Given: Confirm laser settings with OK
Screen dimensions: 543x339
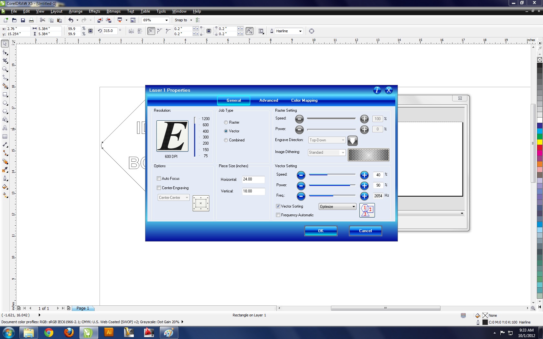Looking at the screenshot, I should (x=321, y=231).
